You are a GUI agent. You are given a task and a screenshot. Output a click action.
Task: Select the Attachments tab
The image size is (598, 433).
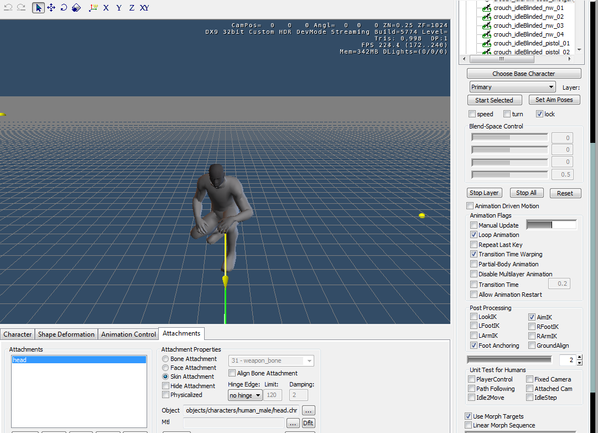181,333
